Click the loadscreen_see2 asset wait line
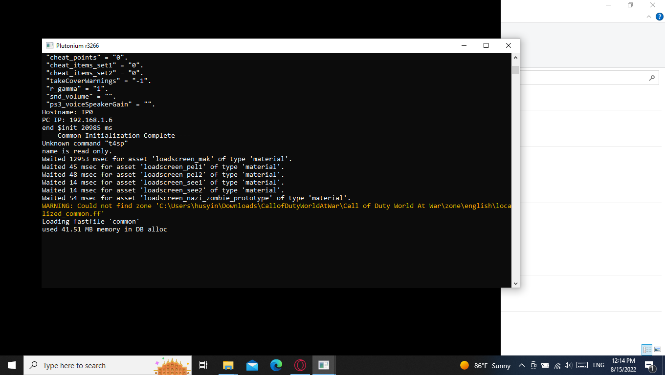Image resolution: width=665 pixels, height=375 pixels. (x=163, y=190)
